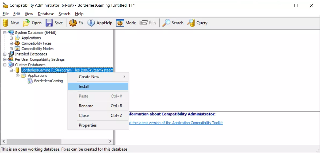Click the System Database globe icon

click(x=11, y=33)
